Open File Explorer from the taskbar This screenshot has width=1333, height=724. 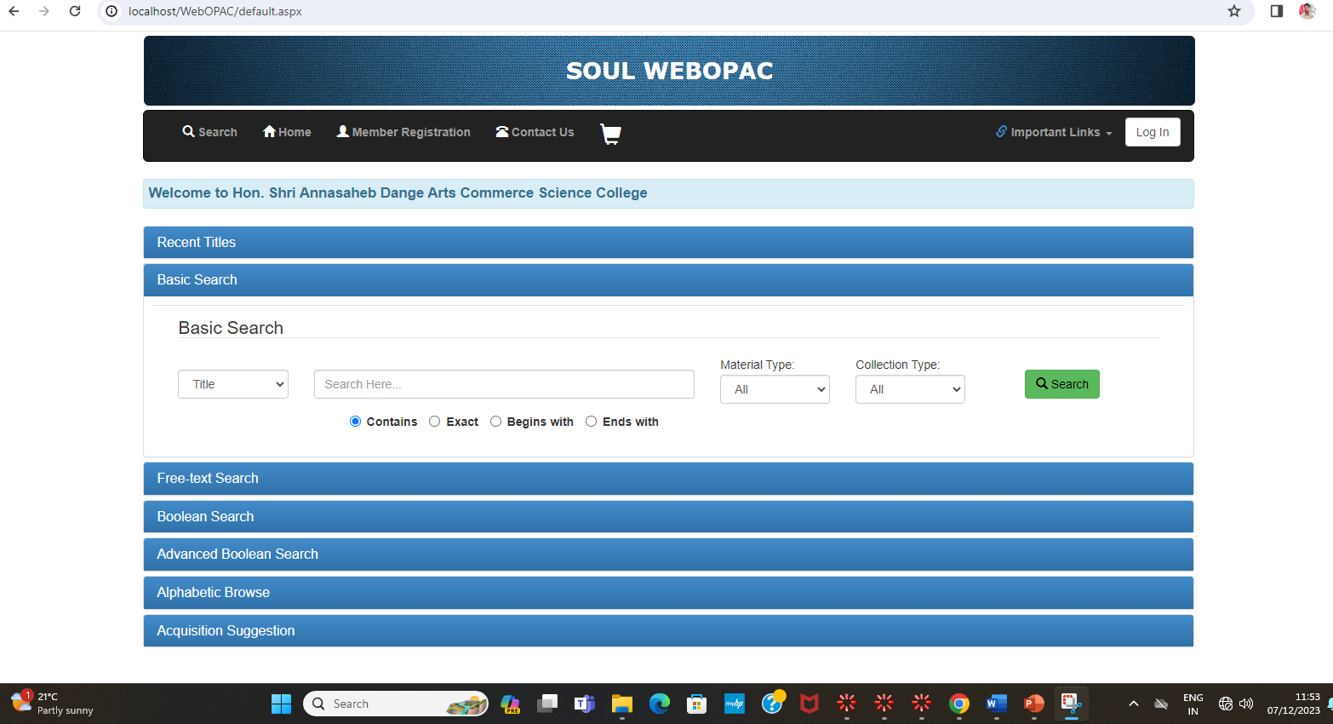[622, 704]
